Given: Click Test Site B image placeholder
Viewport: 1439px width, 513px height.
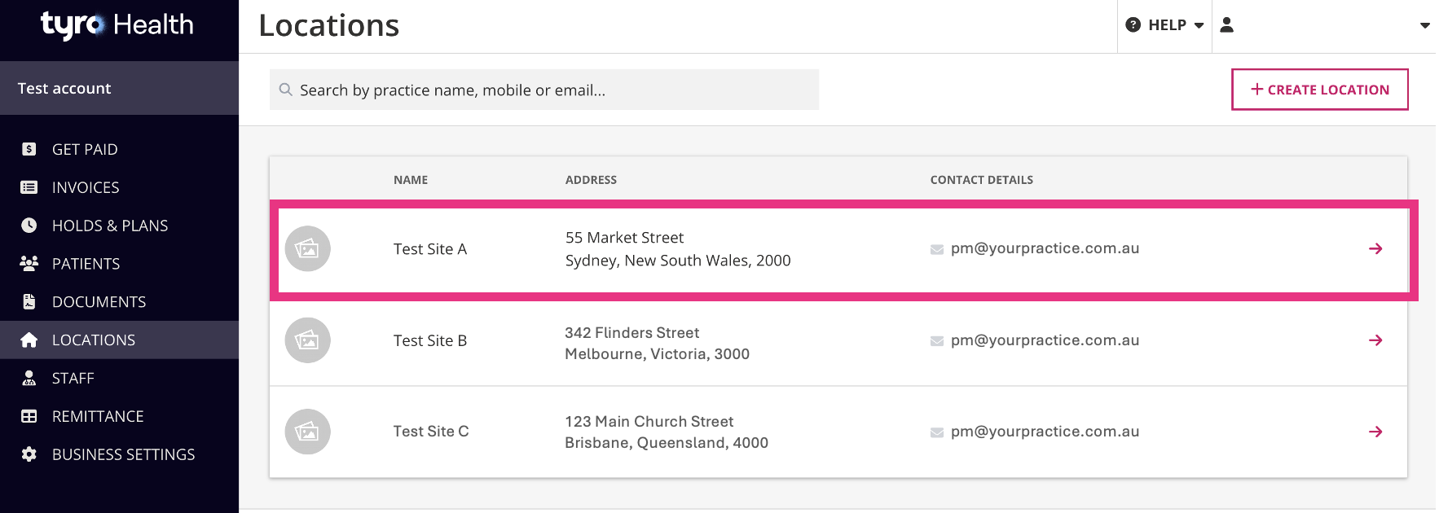Looking at the screenshot, I should [x=307, y=340].
